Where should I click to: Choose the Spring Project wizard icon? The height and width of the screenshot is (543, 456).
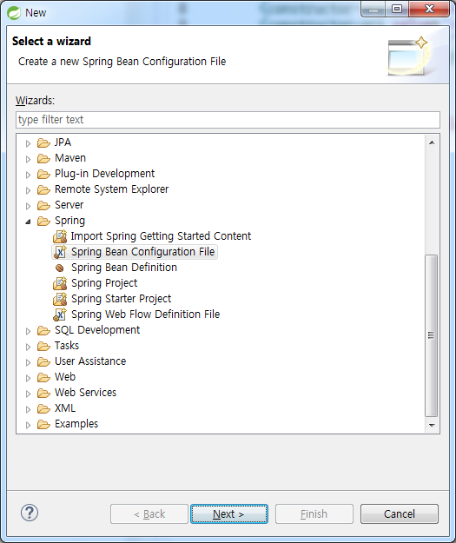coord(60,283)
